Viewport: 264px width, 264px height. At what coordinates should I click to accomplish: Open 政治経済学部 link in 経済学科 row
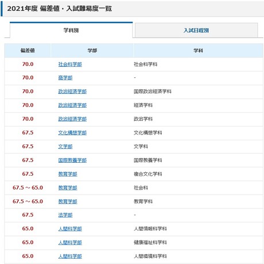72,105
